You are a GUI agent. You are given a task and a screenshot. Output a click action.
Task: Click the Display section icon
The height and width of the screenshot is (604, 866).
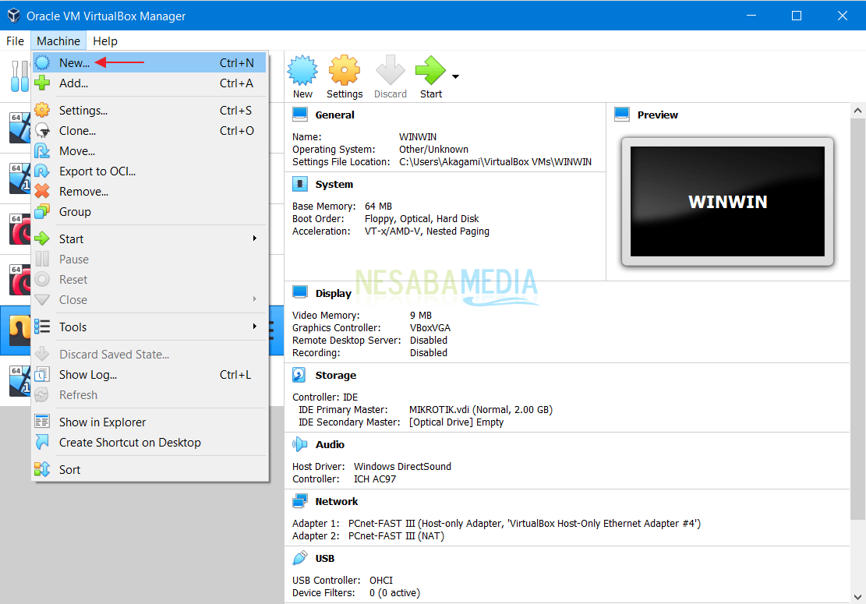[300, 292]
